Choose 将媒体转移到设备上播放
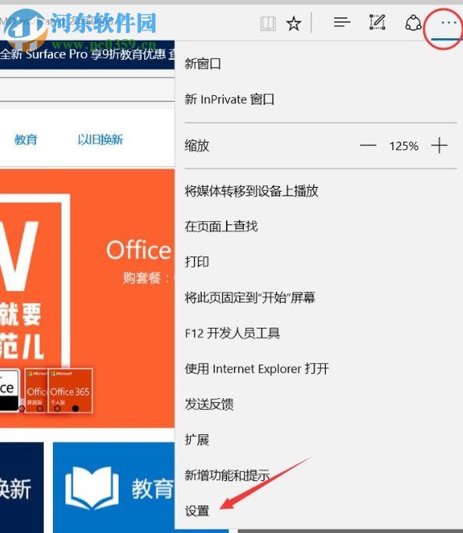463x533 pixels. (x=252, y=191)
